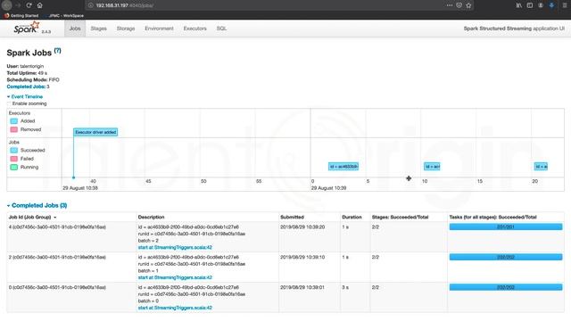Open the Firefox library icon
Screen dimensions: 571x321
(x=519, y=5)
